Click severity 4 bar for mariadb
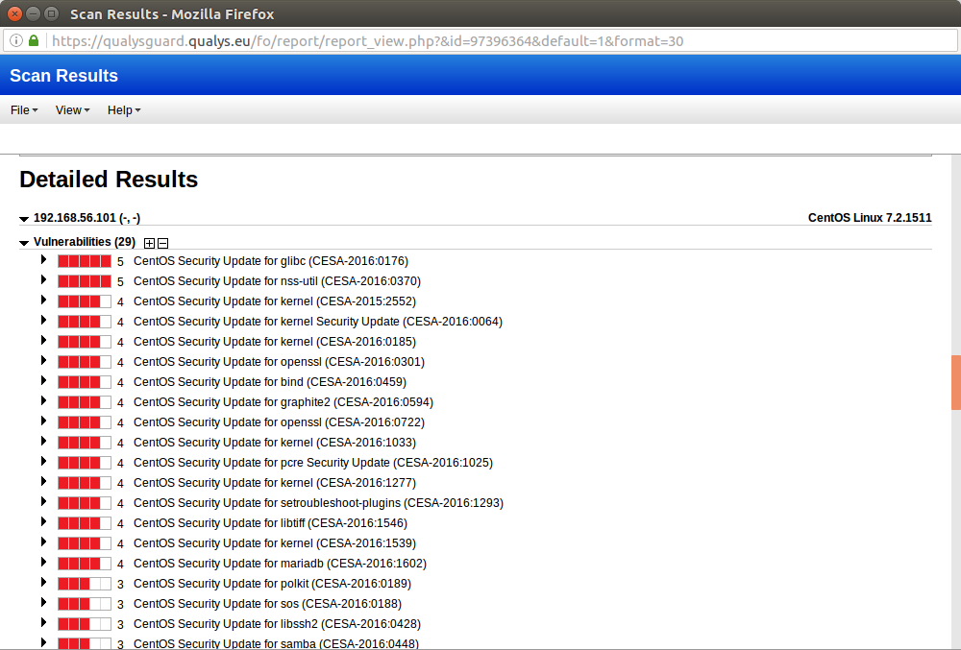Screen dimensions: 961x650 pos(85,564)
